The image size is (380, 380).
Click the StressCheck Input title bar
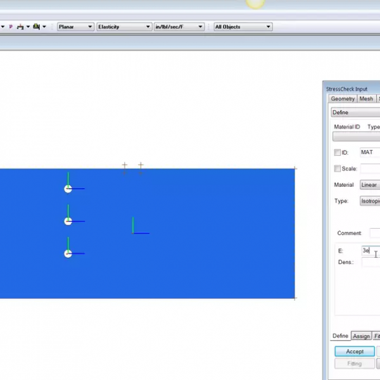point(353,89)
